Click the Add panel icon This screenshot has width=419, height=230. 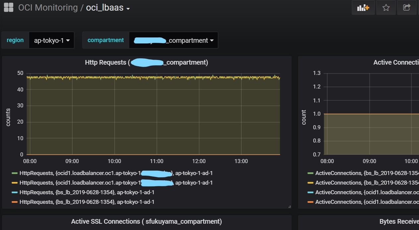tap(363, 8)
